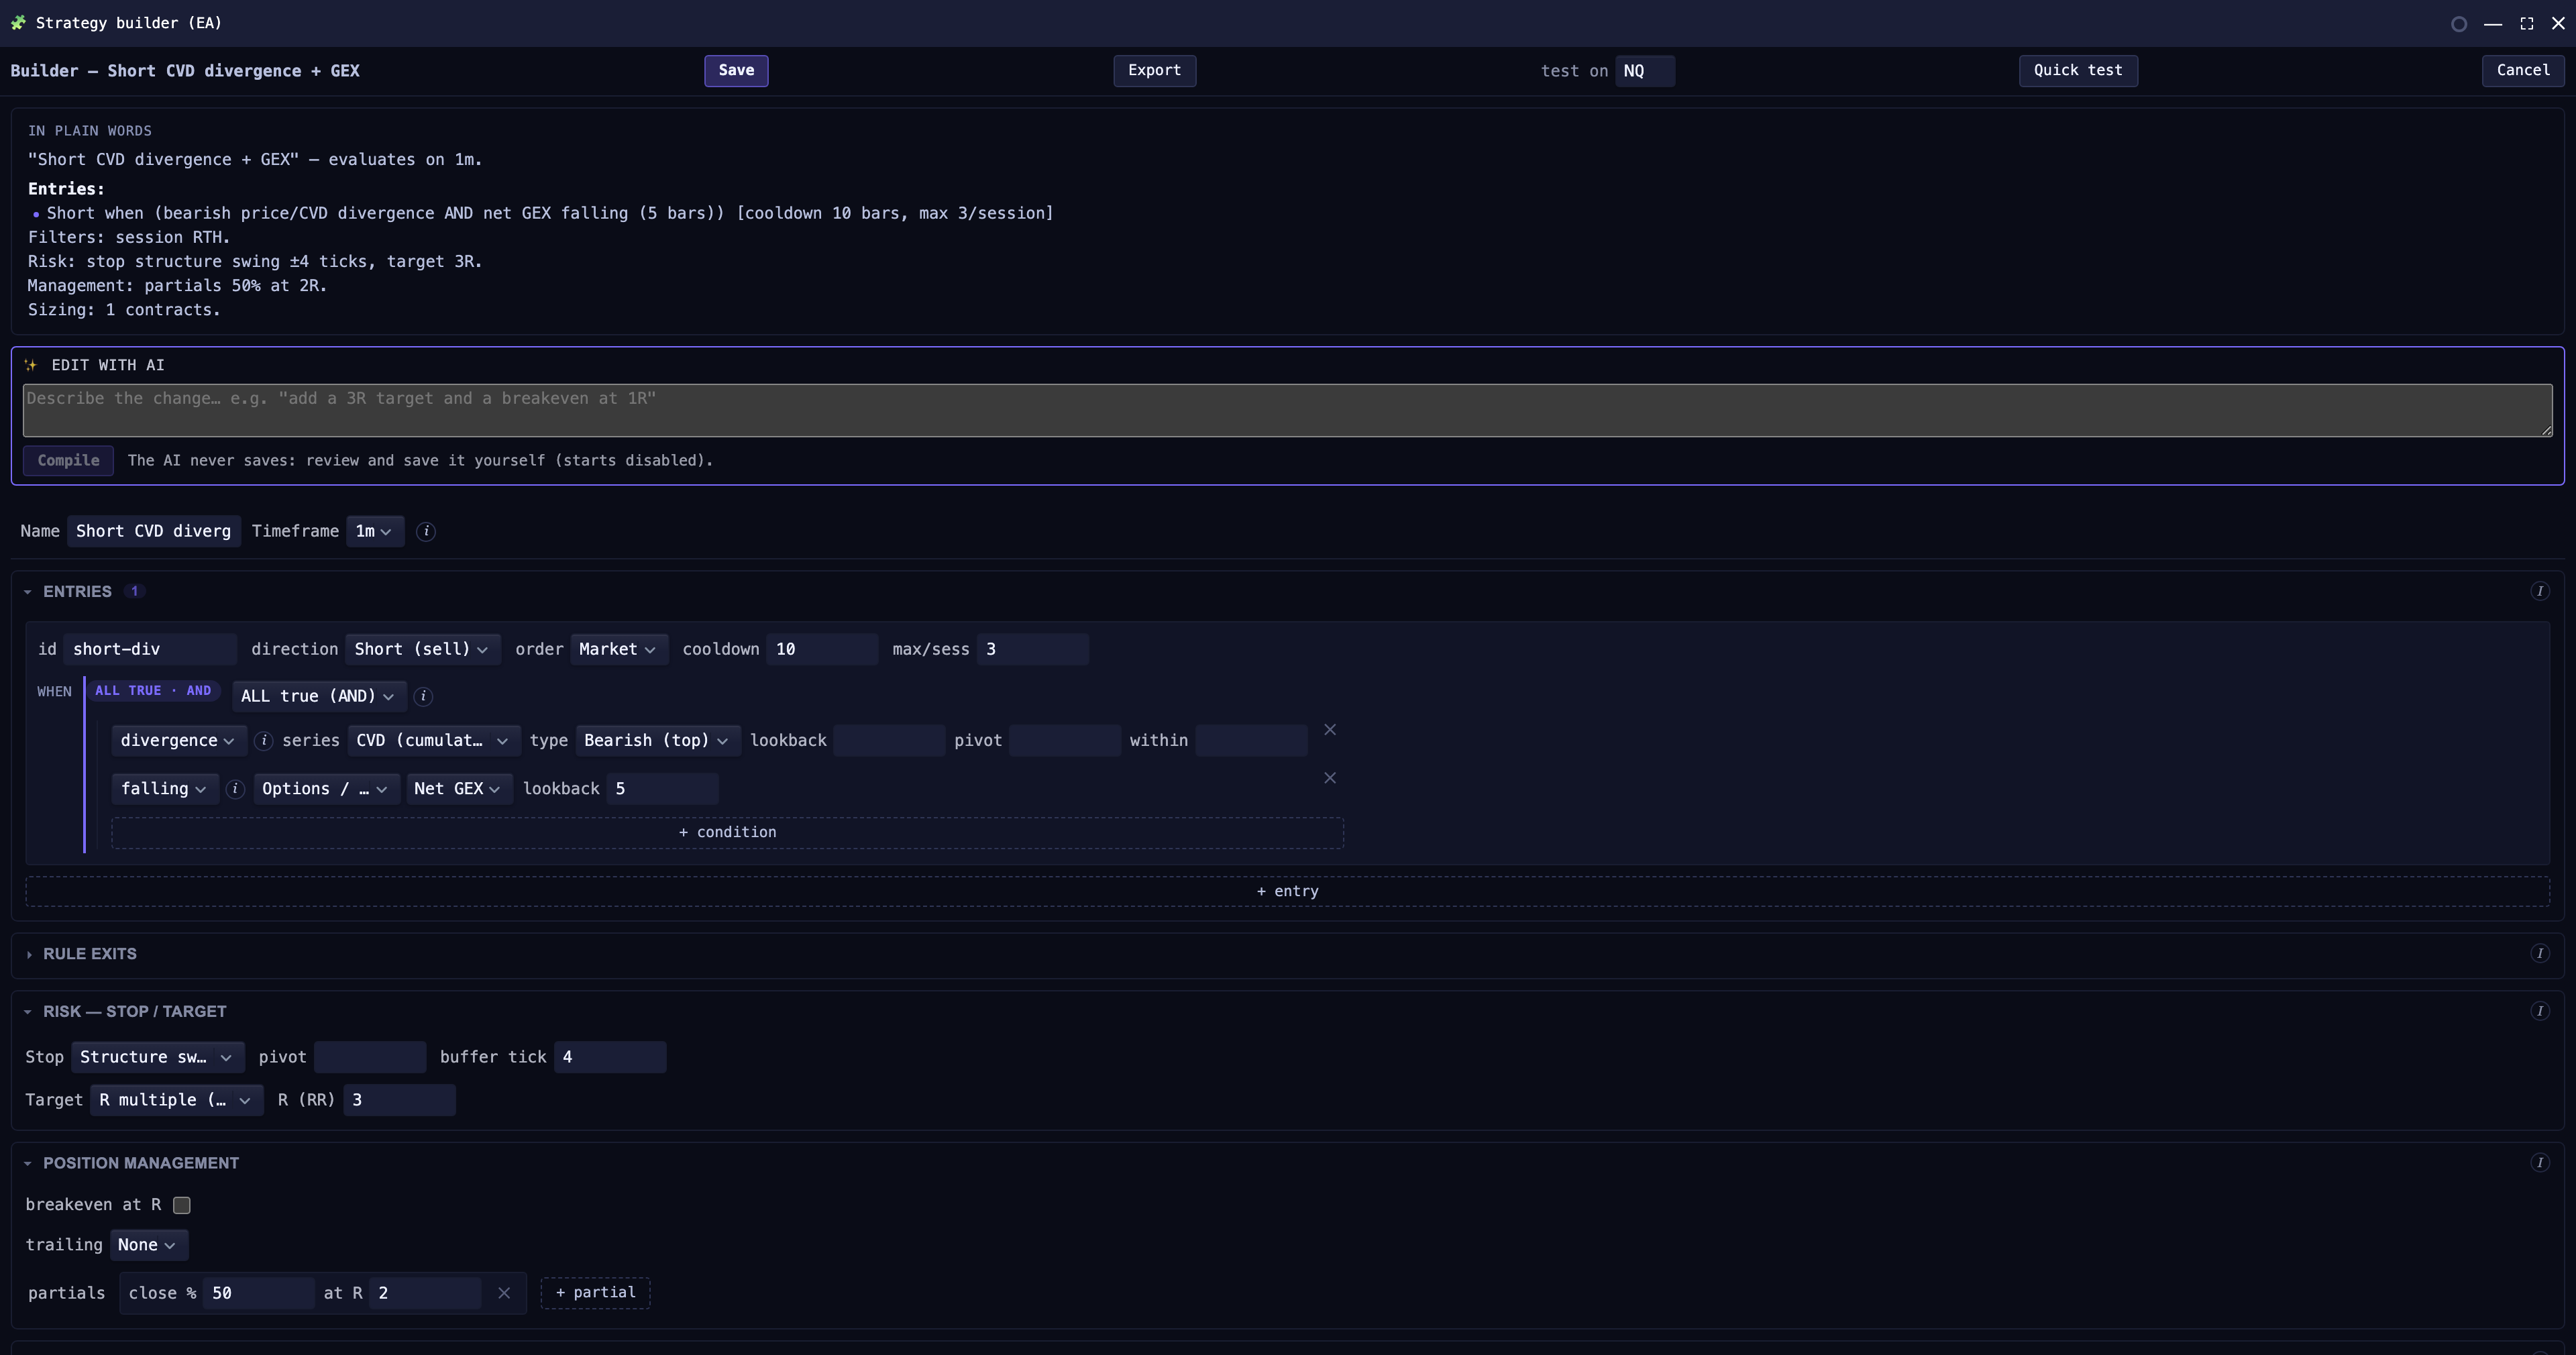
Task: Click info icon beside divergence condition
Action: coord(264,741)
